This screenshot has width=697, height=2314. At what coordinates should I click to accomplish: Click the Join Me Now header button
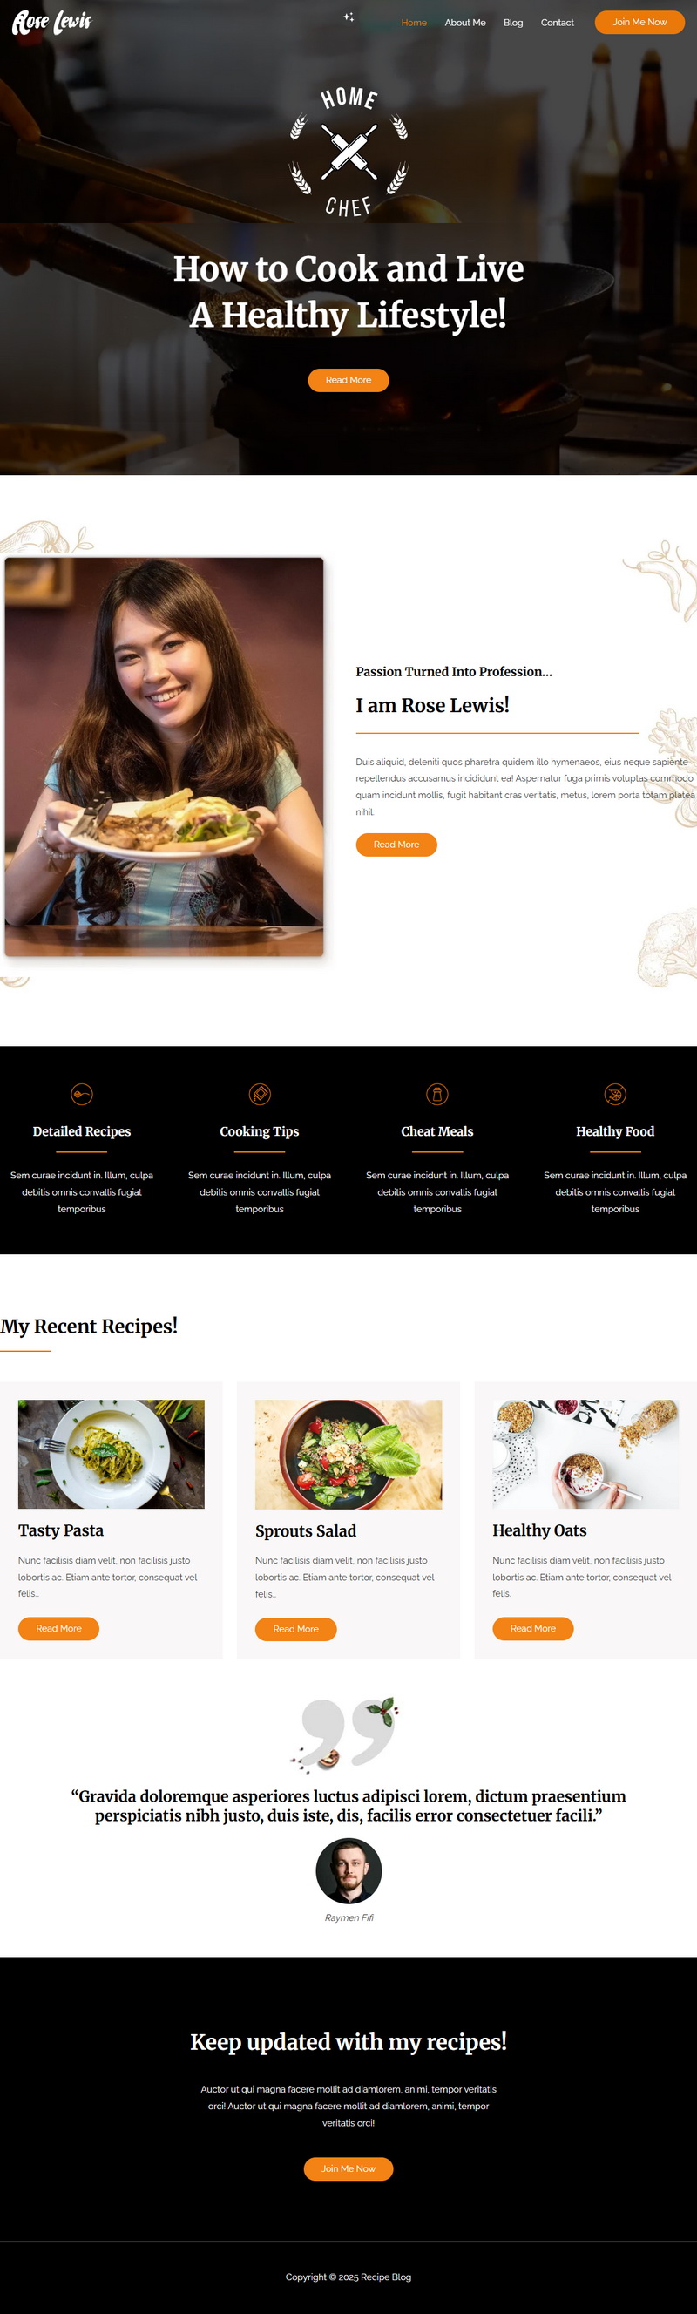(x=639, y=22)
